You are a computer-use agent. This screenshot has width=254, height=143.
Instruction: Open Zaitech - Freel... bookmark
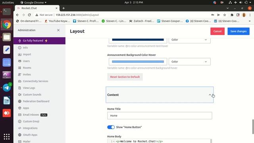(142, 21)
